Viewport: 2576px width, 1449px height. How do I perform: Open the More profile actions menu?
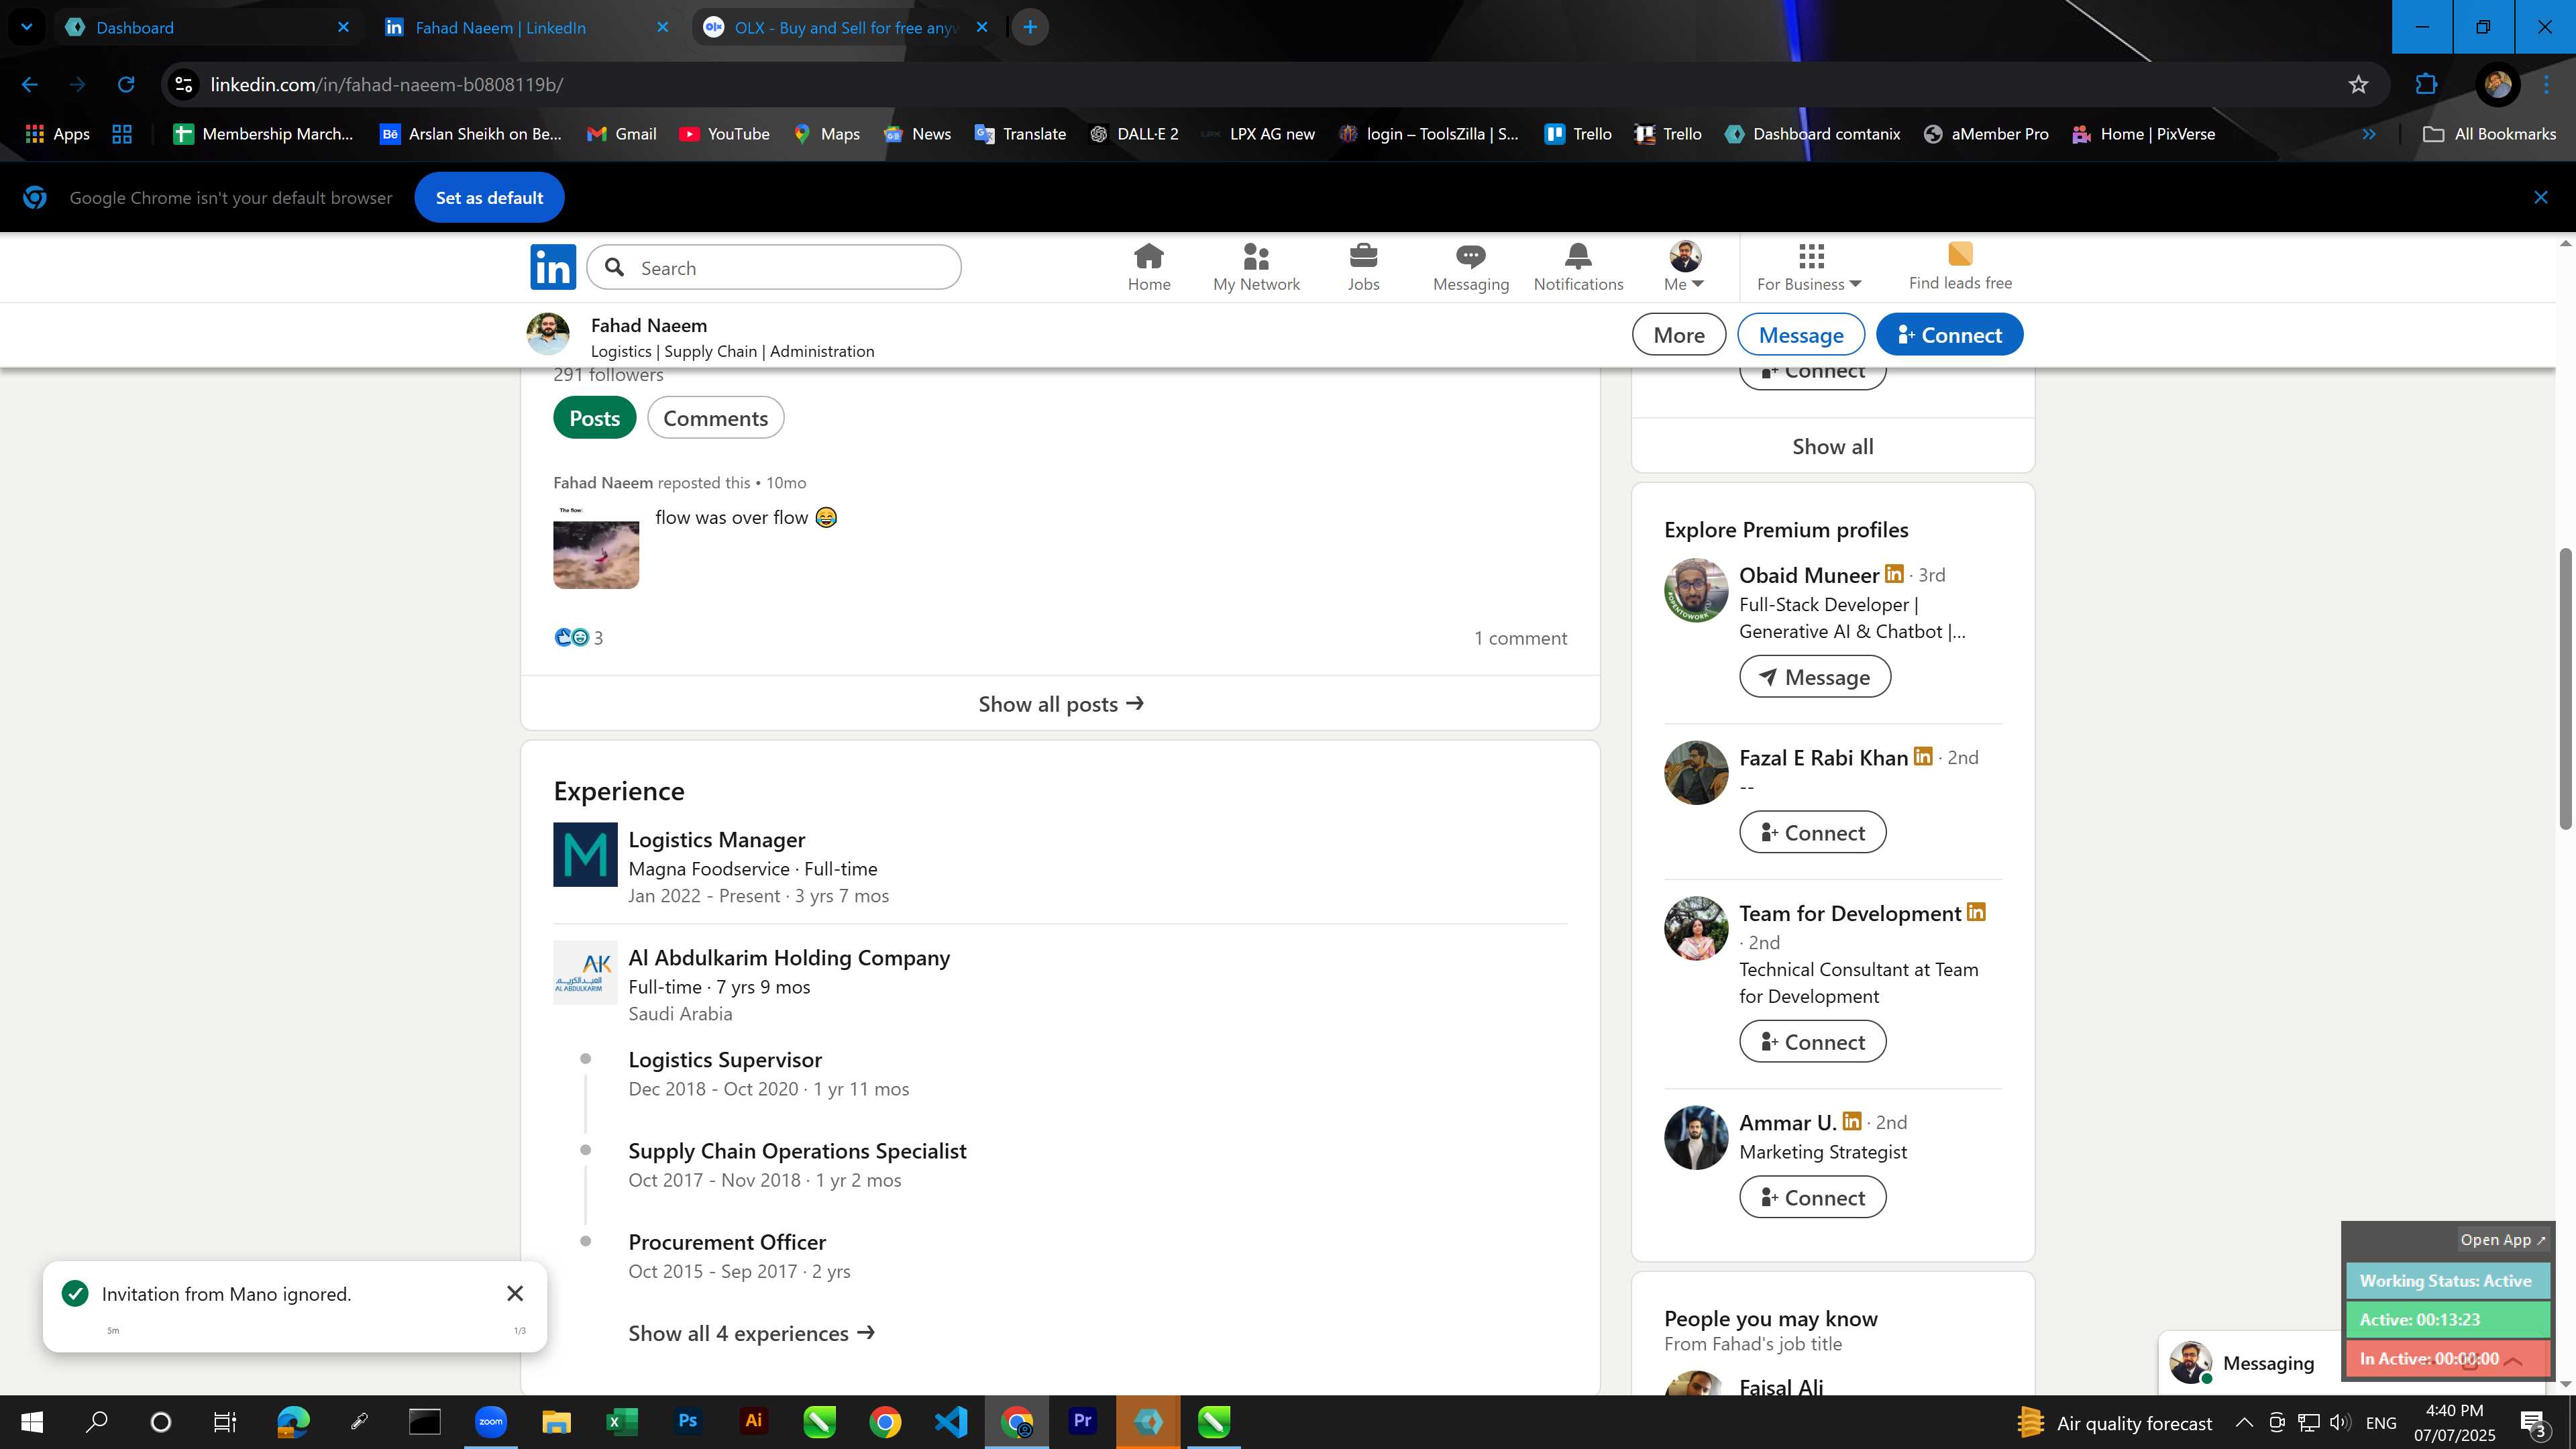pos(1678,334)
